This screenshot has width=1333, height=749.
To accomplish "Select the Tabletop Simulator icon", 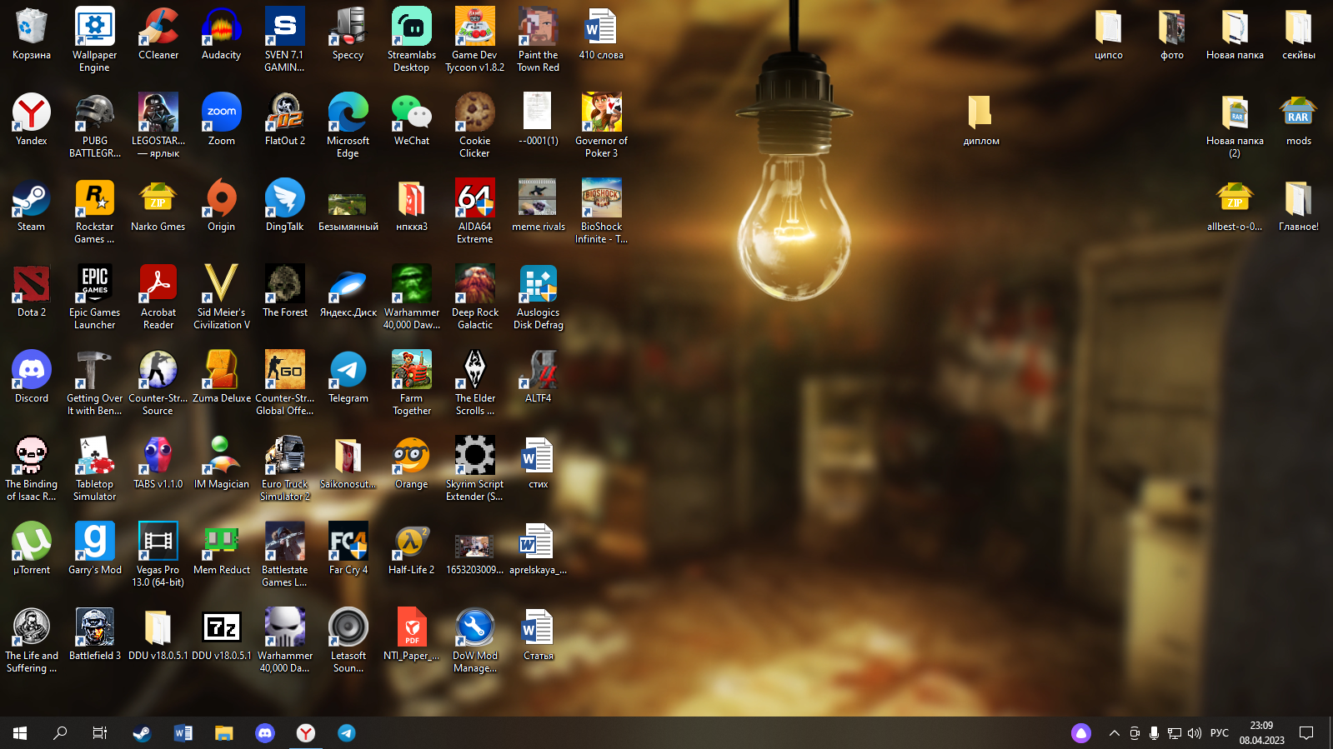I will click(95, 467).
